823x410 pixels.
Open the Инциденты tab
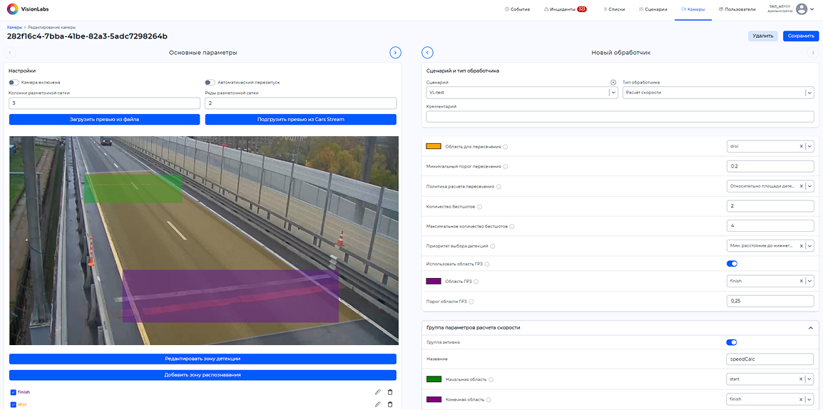pos(566,9)
